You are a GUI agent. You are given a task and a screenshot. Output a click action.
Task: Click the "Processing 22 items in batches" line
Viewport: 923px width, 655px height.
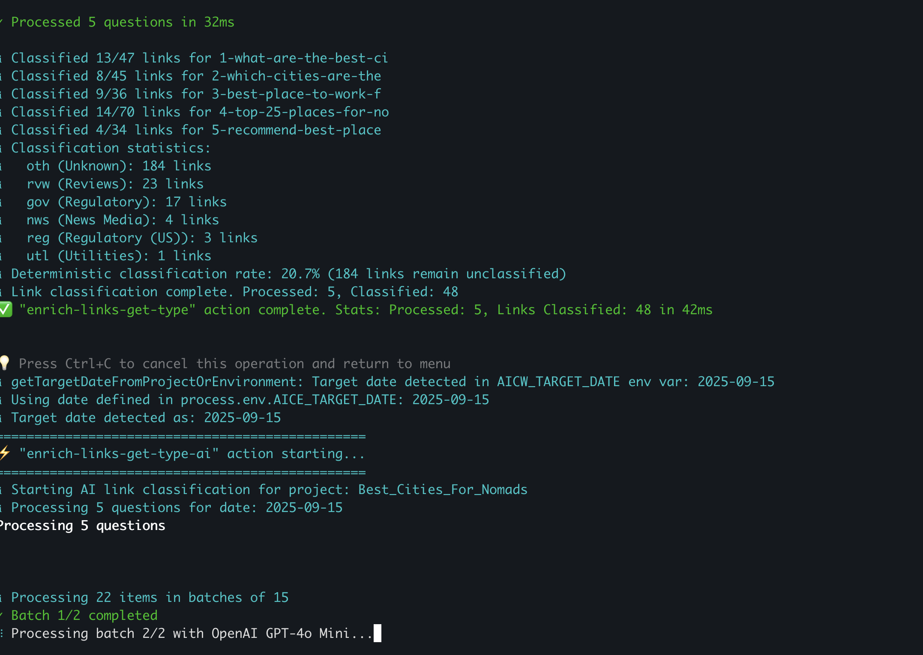[150, 597]
